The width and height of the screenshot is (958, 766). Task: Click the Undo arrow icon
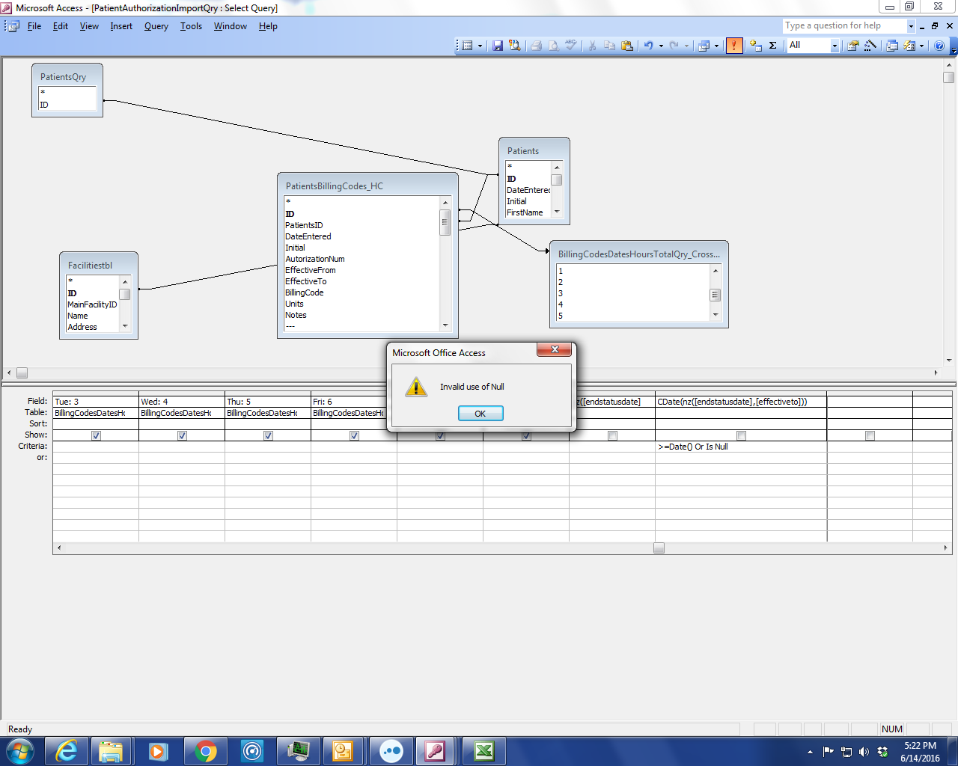pyautogui.click(x=648, y=46)
